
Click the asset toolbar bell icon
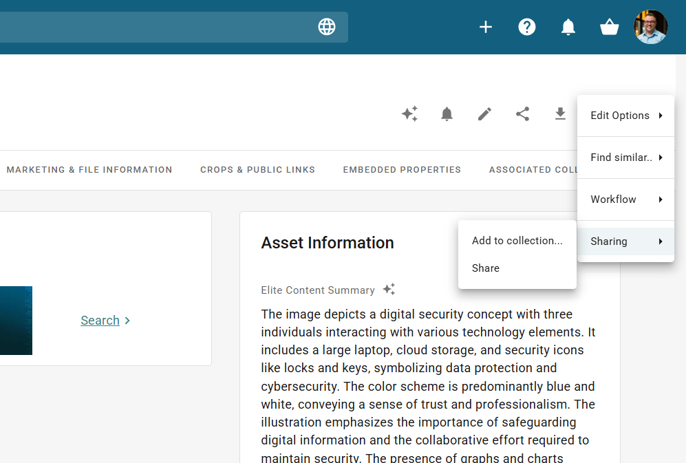point(447,114)
